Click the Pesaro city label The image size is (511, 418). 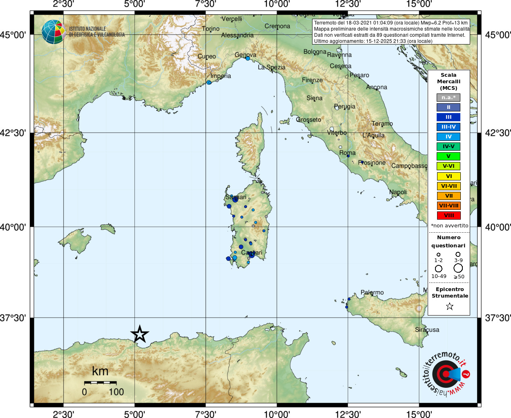pos(359,75)
